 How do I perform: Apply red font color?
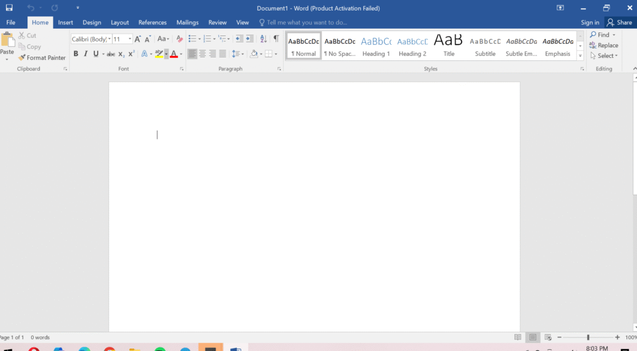(x=174, y=54)
